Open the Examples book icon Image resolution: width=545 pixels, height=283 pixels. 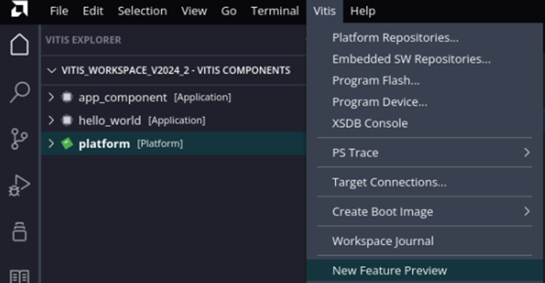(20, 276)
